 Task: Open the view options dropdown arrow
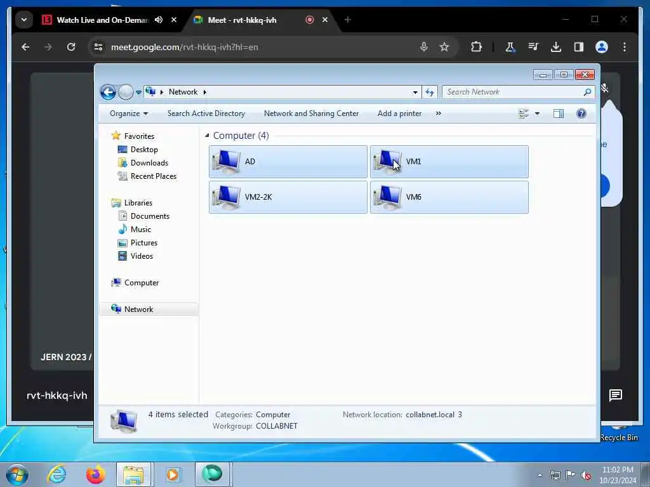point(537,114)
